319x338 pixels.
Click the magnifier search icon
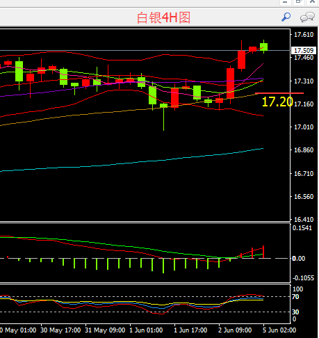[286, 17]
